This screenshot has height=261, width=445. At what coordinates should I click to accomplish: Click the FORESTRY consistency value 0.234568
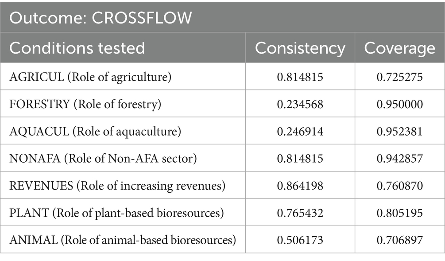click(300, 104)
